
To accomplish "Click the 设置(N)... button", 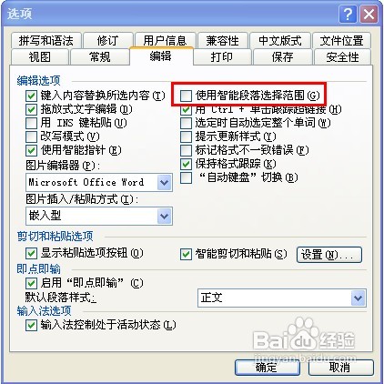I will [329, 255].
